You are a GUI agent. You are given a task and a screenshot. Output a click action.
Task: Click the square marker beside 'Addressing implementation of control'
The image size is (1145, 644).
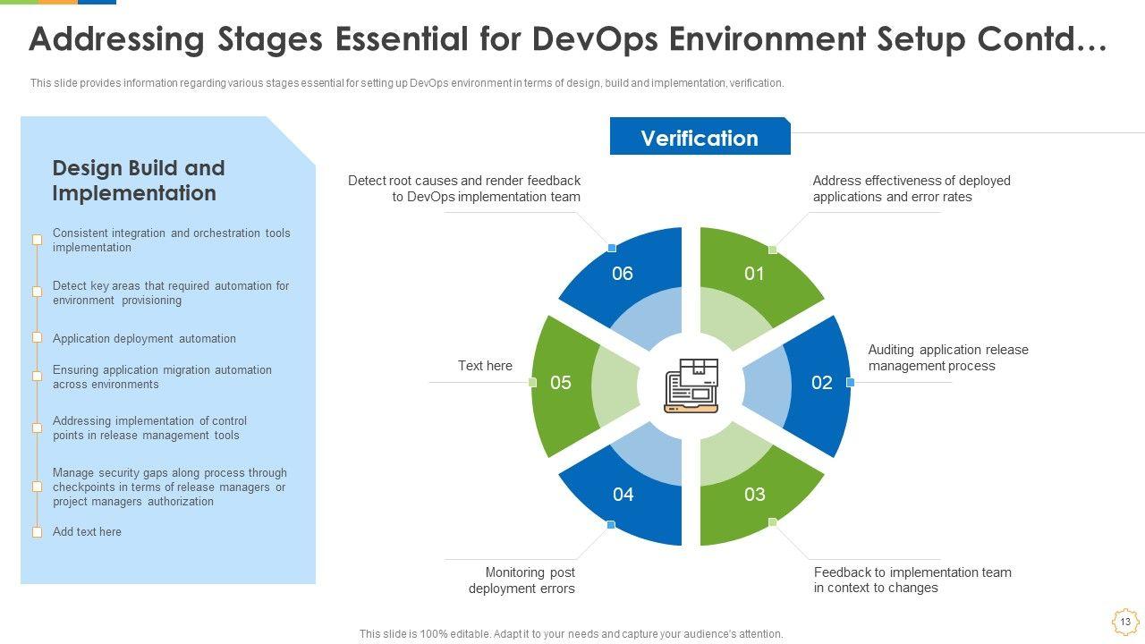(38, 428)
